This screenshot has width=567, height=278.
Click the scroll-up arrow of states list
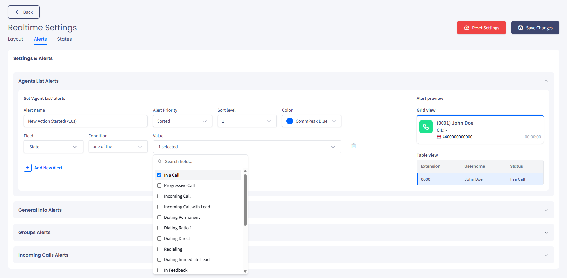(245, 171)
